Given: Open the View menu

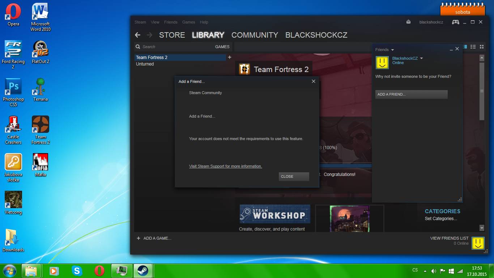Looking at the screenshot, I should click(155, 22).
